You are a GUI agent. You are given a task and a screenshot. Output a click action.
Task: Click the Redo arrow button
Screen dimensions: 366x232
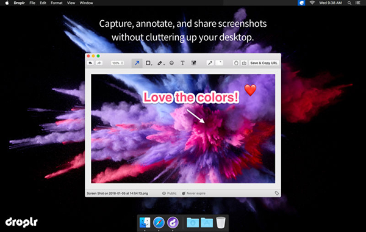99,63
